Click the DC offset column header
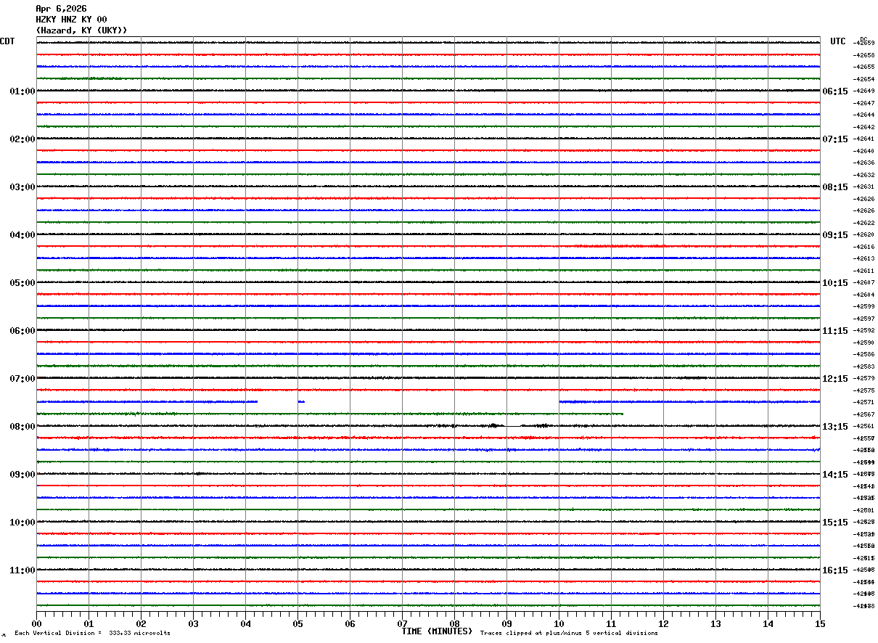 point(863,39)
